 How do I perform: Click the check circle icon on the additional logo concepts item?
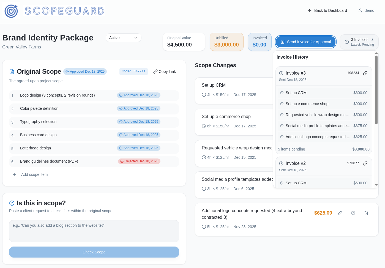click(353, 213)
